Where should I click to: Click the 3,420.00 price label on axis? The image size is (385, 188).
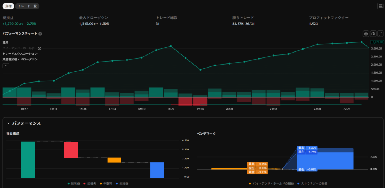[x=373, y=42]
